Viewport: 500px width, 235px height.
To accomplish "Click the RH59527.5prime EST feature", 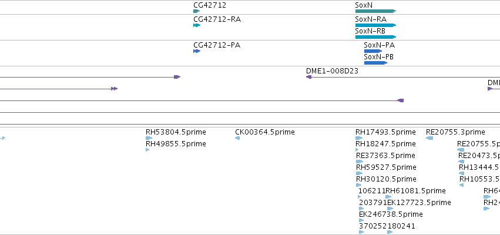I will [x=360, y=173].
